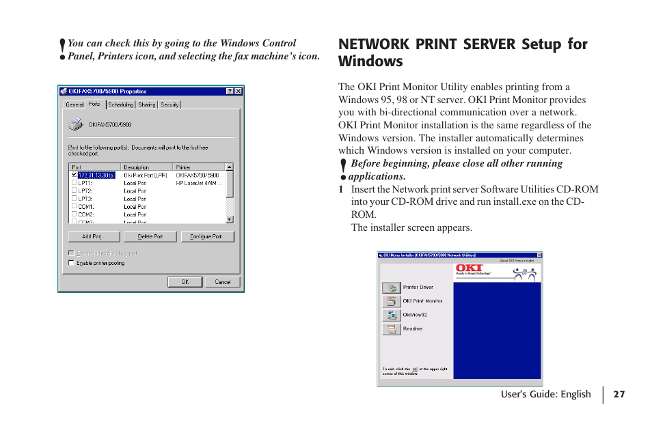Confirm with the OK button
The width and height of the screenshot is (652, 422).
185,282
